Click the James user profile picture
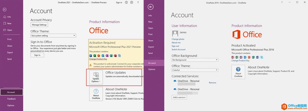 click(x=175, y=34)
